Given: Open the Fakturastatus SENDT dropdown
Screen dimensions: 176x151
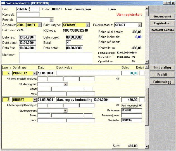Looking at the screenshot, I should 139,25.
